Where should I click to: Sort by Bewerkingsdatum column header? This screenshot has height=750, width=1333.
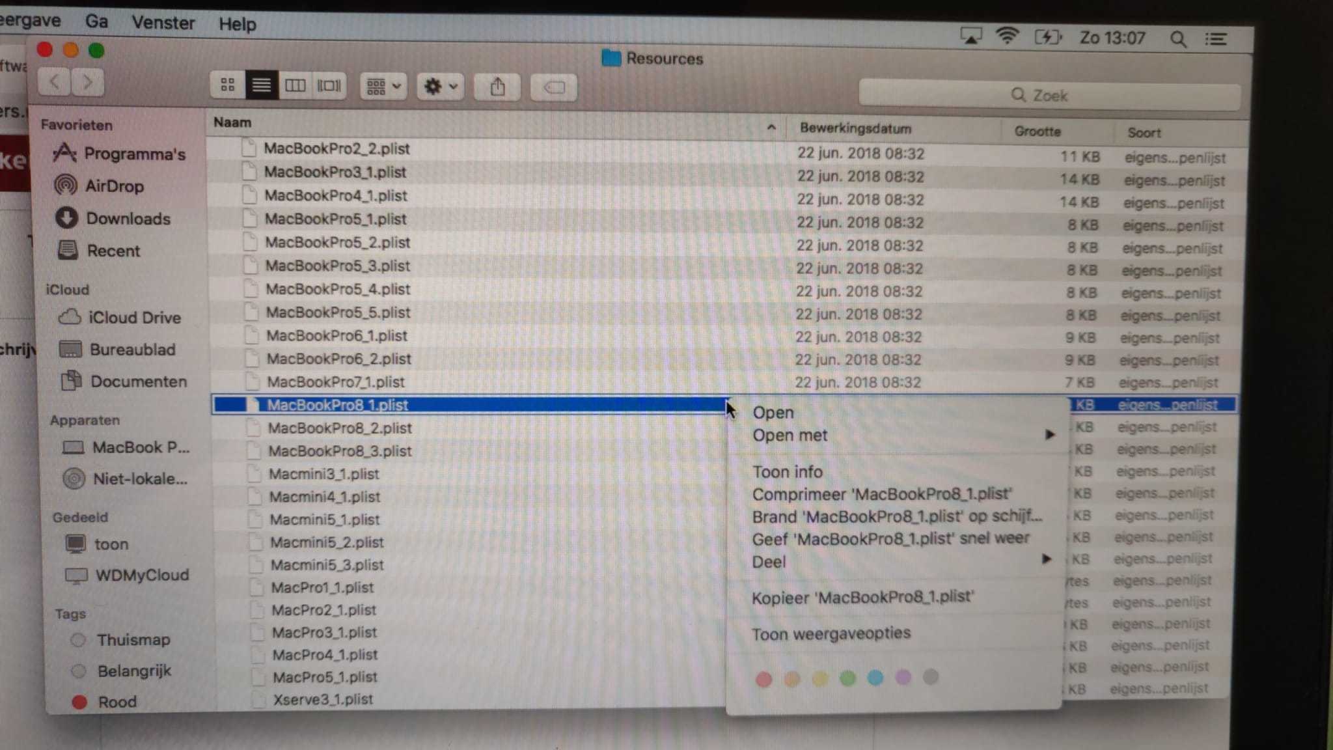tap(894, 128)
